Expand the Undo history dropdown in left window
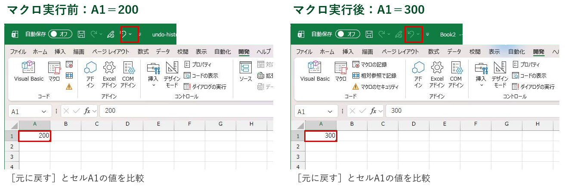This screenshot has width=568, height=193. pos(130,34)
